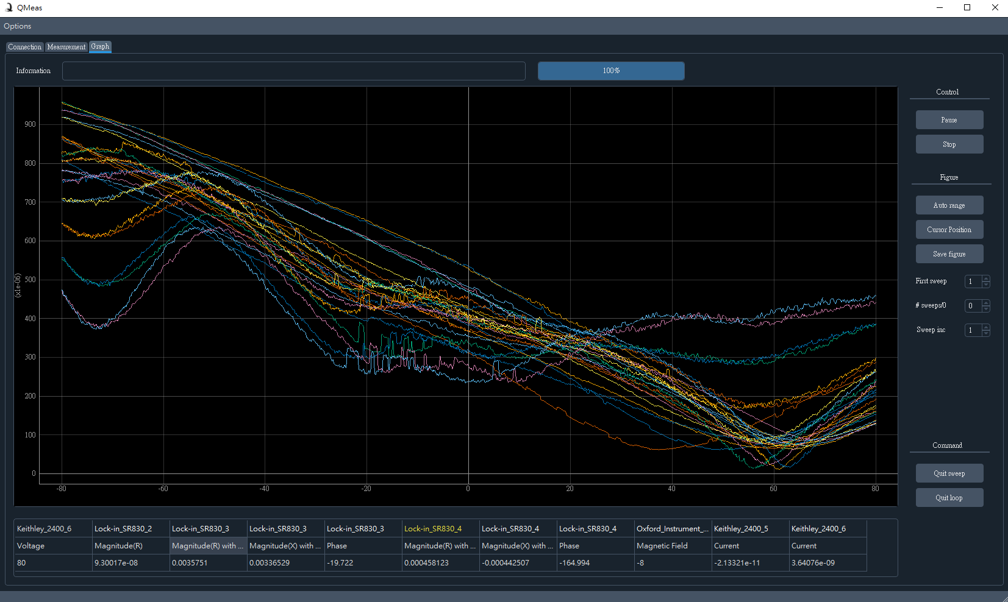Click the value 9.30017e-08 cell
The width and height of the screenshot is (1008, 602).
click(130, 563)
